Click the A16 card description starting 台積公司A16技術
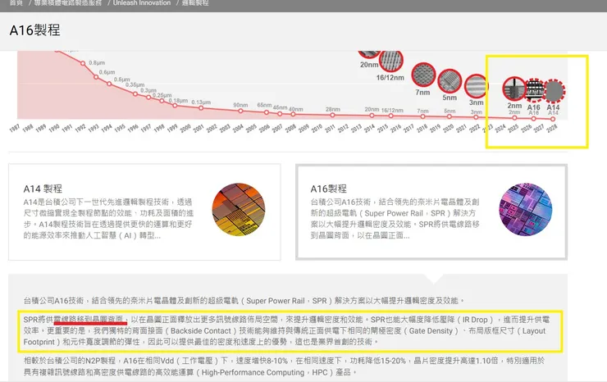This screenshot has height=382, width=607. click(395, 219)
